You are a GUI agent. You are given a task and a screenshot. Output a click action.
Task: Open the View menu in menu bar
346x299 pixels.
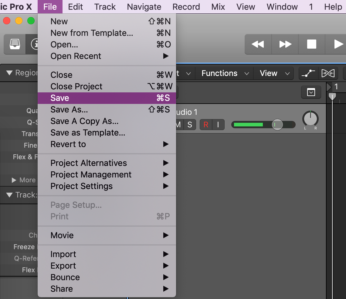(x=246, y=7)
